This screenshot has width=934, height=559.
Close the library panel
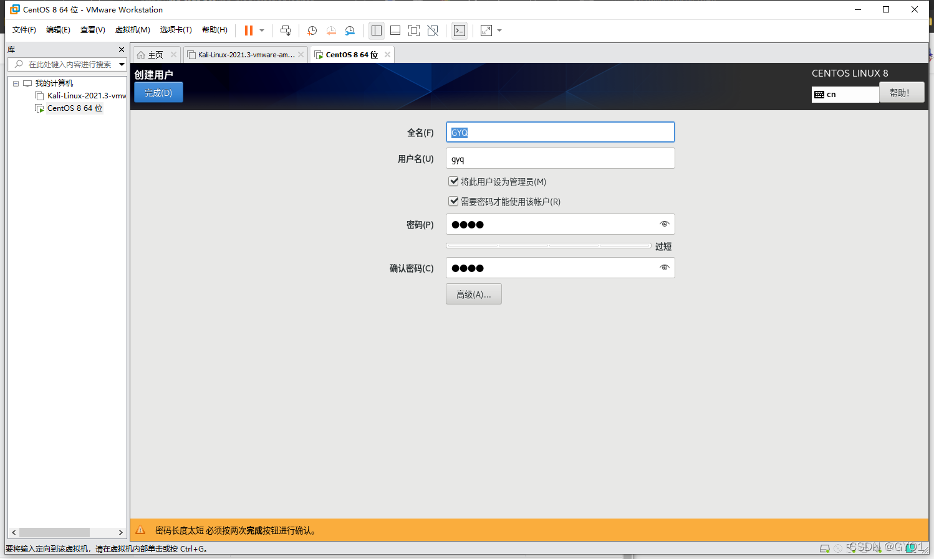coord(122,49)
